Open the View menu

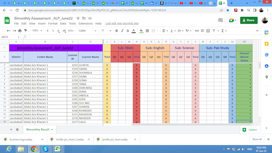(x=32, y=24)
